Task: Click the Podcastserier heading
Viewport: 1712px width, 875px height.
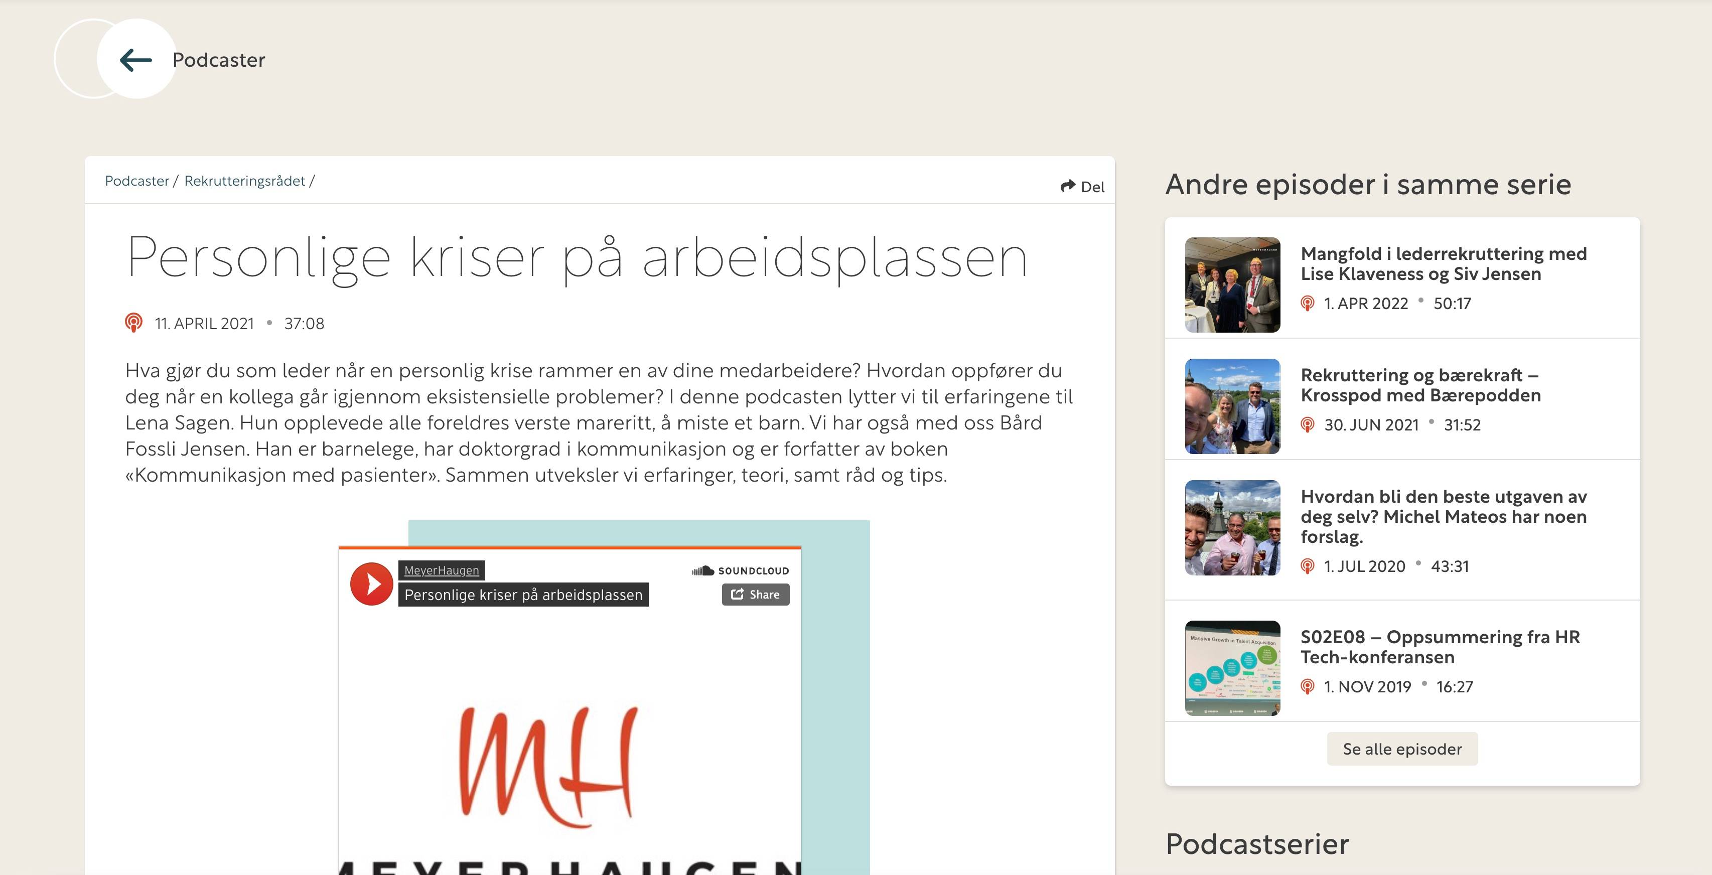Action: coord(1257,844)
